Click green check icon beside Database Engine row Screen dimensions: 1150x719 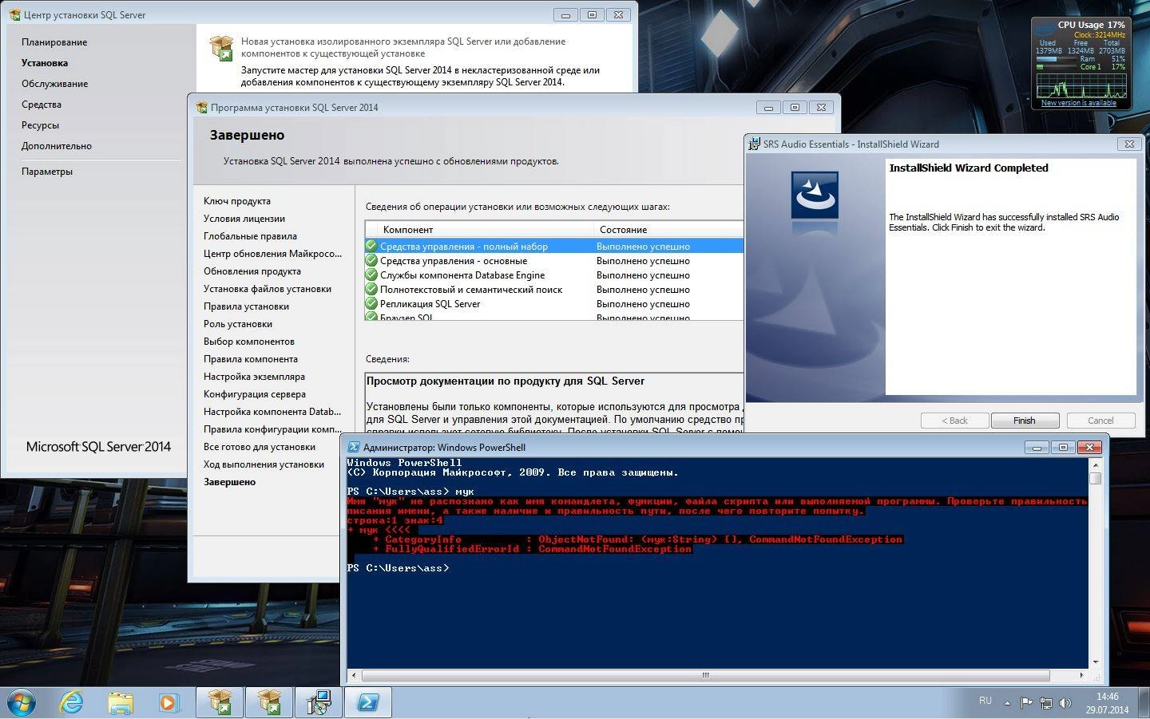(371, 275)
